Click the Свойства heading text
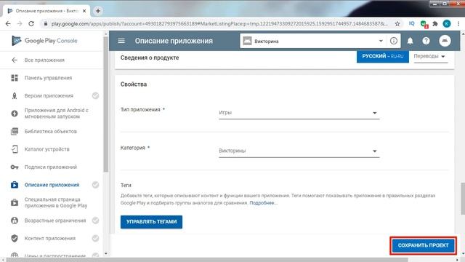The width and height of the screenshot is (465, 262). pos(134,84)
